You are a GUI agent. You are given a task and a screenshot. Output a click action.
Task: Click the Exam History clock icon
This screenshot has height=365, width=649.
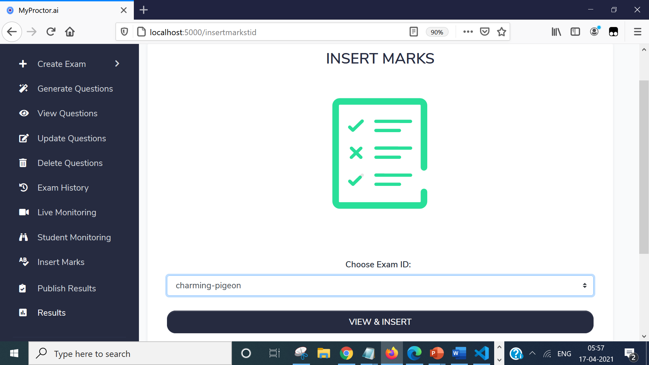pos(23,188)
